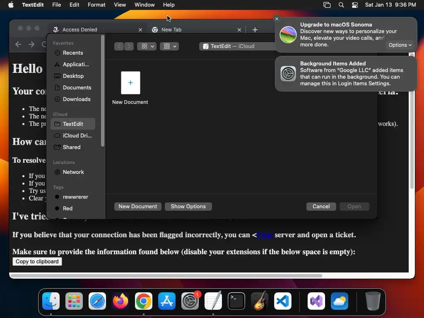Click the Stage Manager menu bar icon
The image size is (424, 318).
[327, 5]
